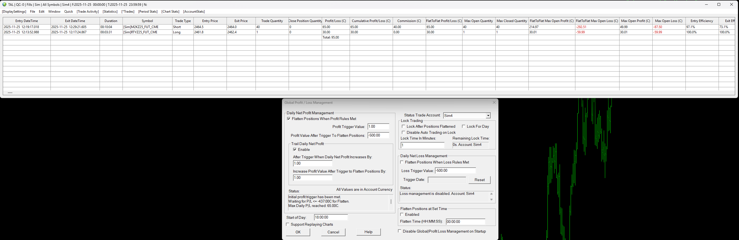The height and width of the screenshot is (240, 739).
Task: Click the Exit DateTime column header
Action: pyautogui.click(x=75, y=21)
